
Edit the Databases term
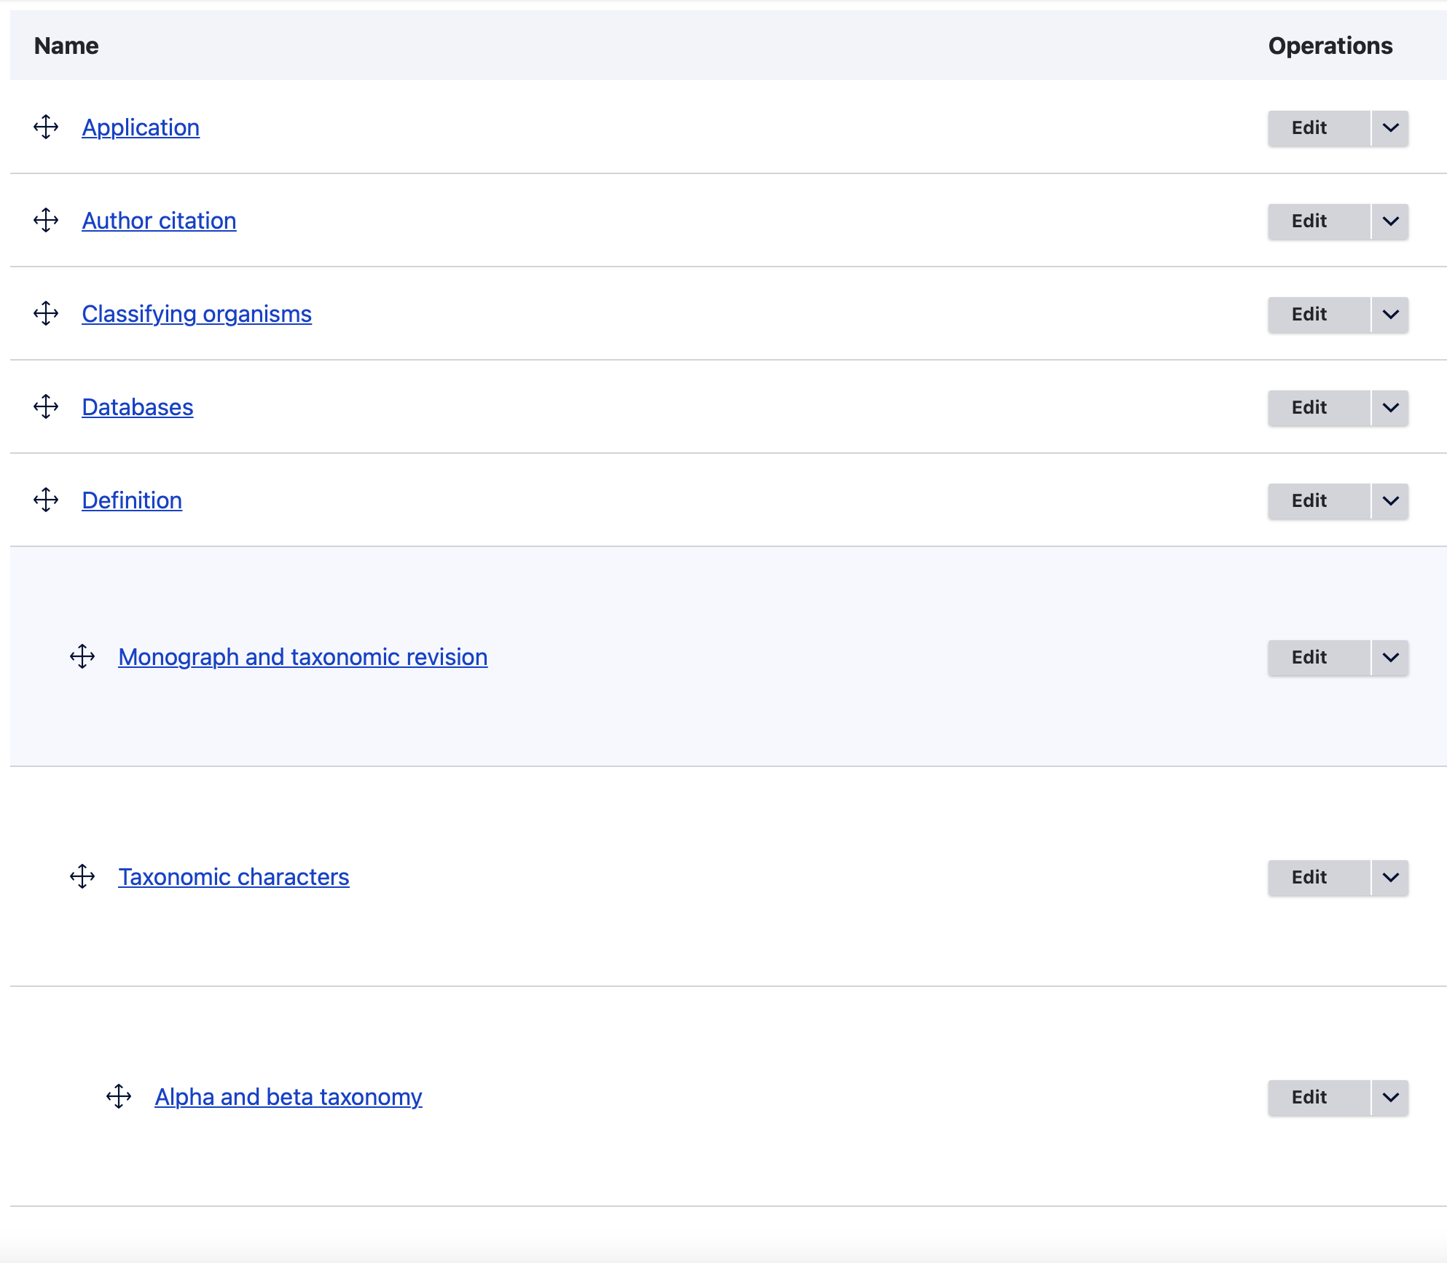click(x=1309, y=408)
